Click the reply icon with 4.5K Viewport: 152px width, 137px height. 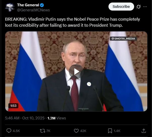point(9,130)
